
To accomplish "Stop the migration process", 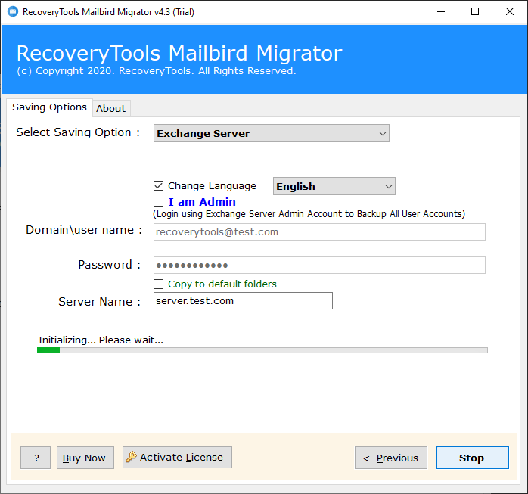I will tap(473, 458).
